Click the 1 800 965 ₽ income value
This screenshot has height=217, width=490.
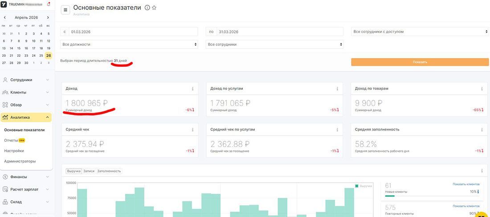click(x=86, y=103)
